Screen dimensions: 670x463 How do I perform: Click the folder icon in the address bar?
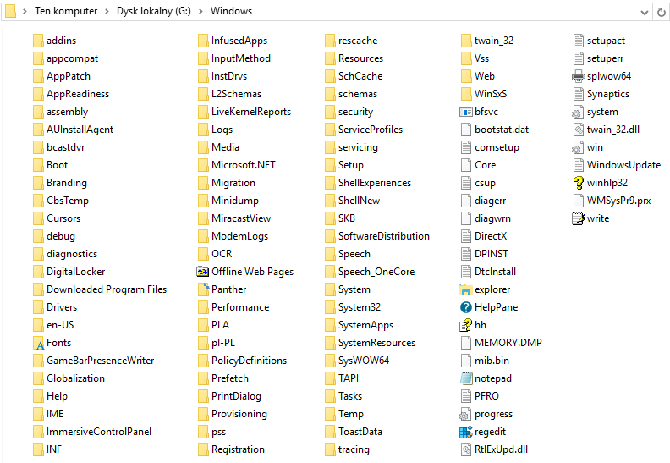[11, 12]
